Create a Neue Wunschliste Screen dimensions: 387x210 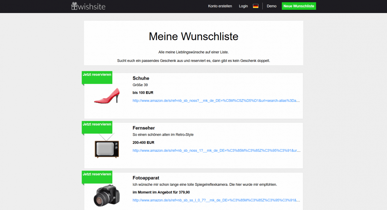click(299, 6)
